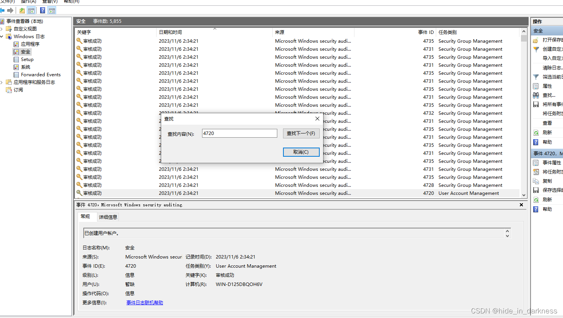The height and width of the screenshot is (318, 563).
Task: Select 事件查看器 (本地) root node
Action: 24,21
